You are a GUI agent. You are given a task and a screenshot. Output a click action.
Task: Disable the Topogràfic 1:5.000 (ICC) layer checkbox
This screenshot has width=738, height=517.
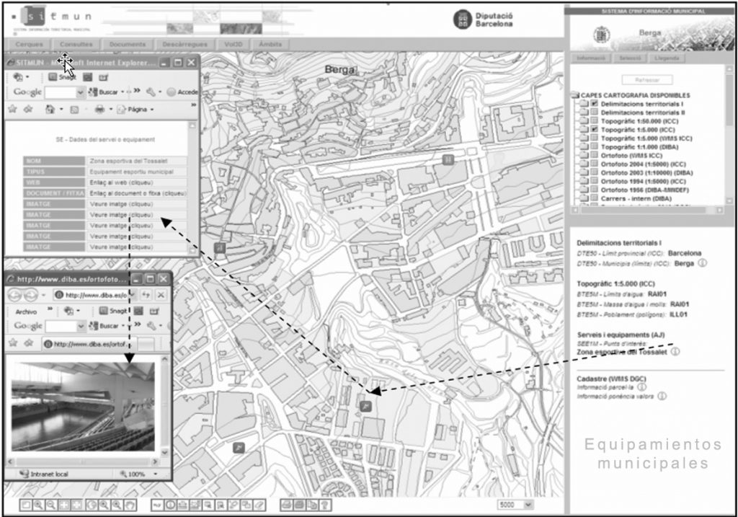point(595,130)
